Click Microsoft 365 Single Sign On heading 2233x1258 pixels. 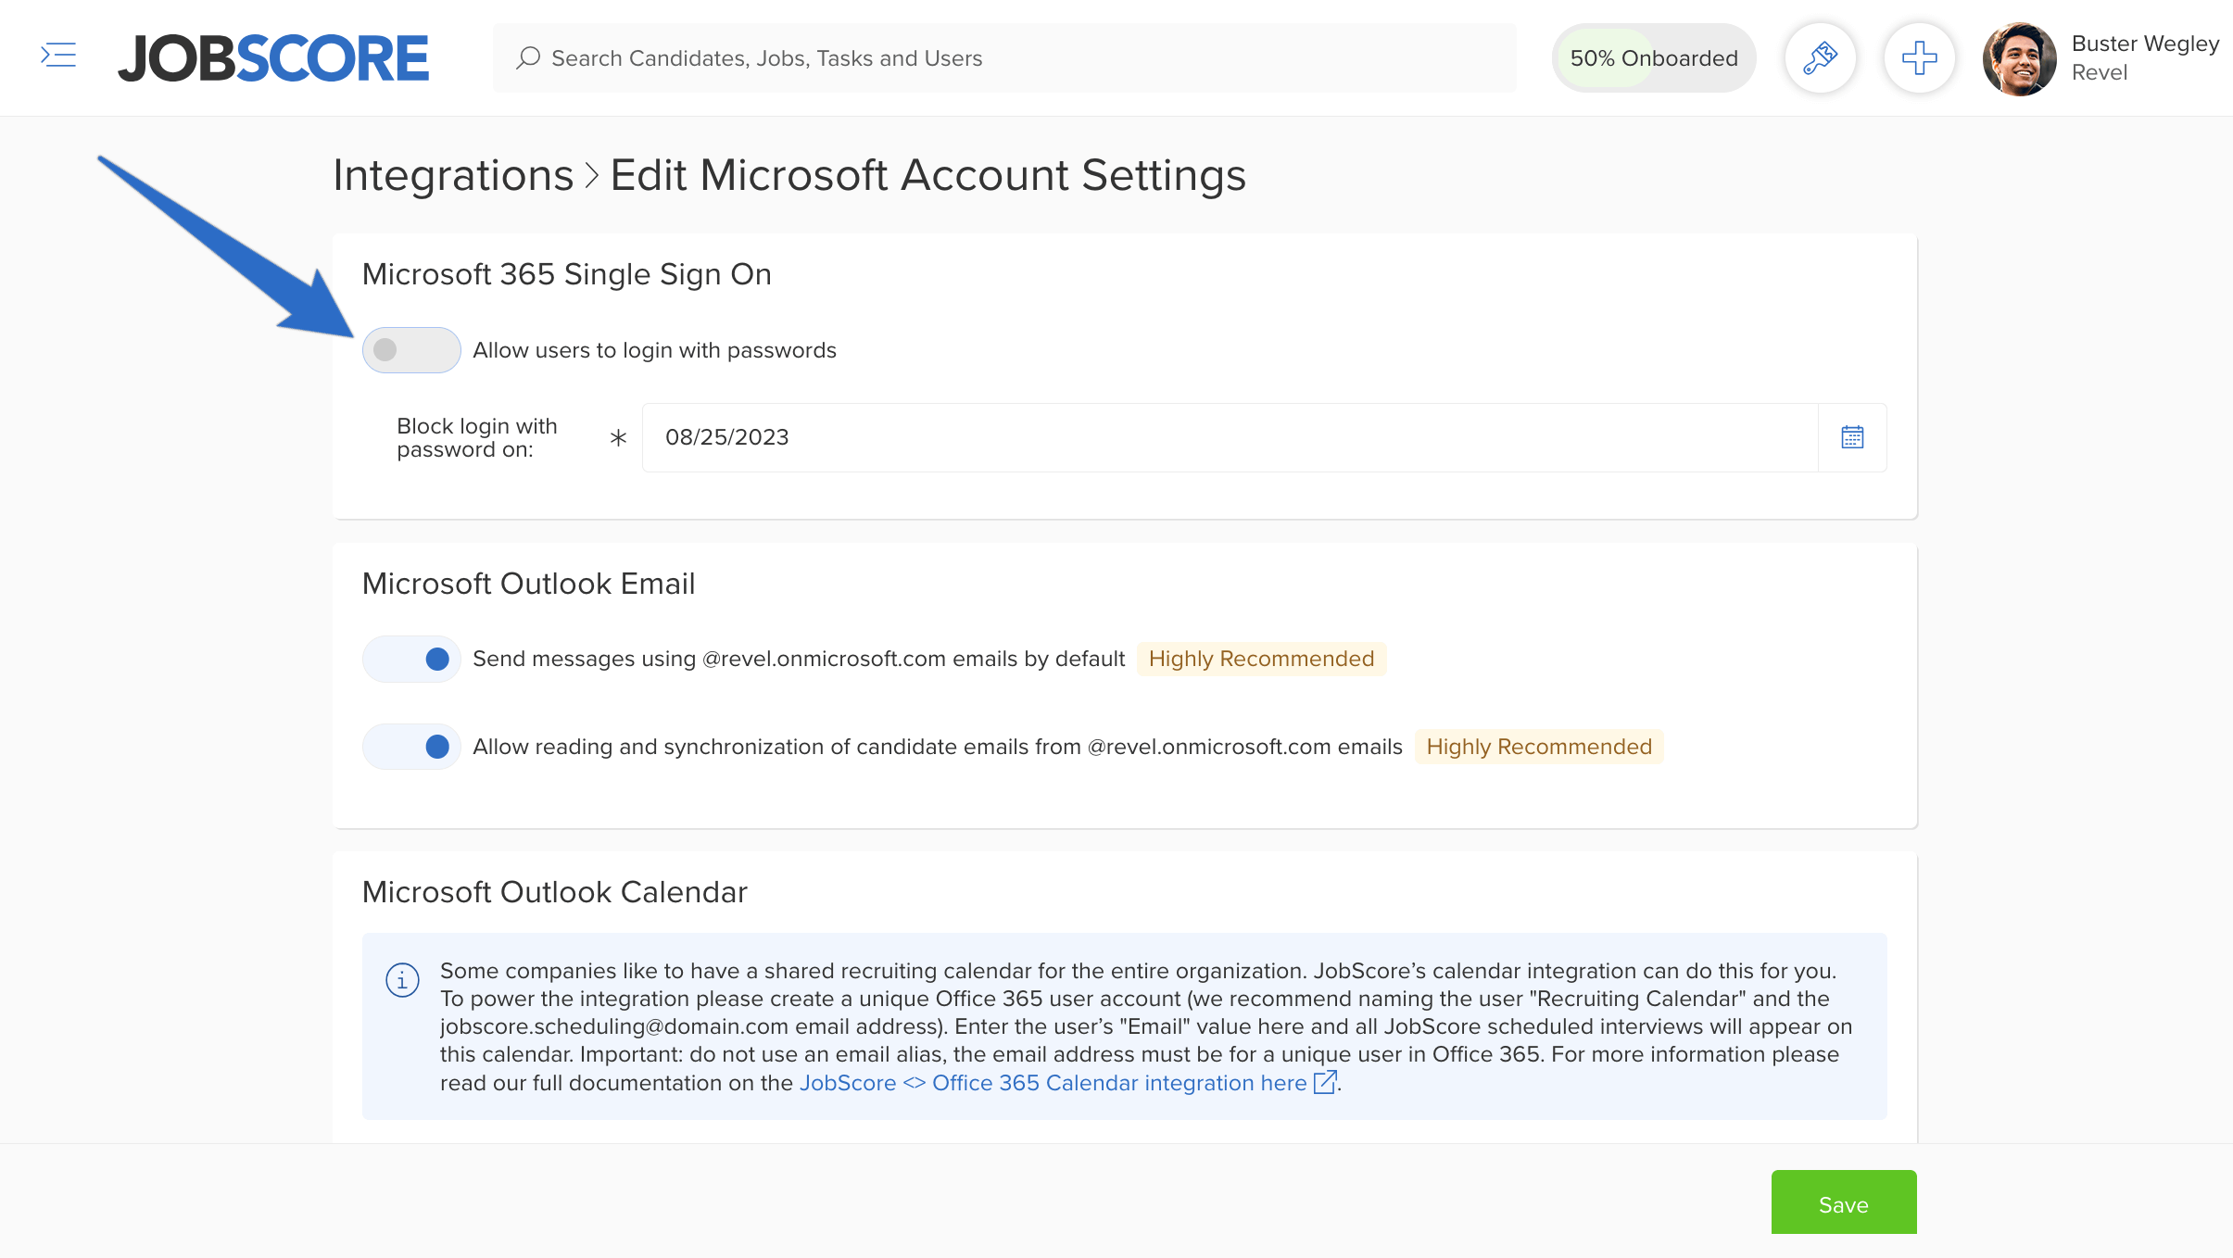tap(566, 274)
